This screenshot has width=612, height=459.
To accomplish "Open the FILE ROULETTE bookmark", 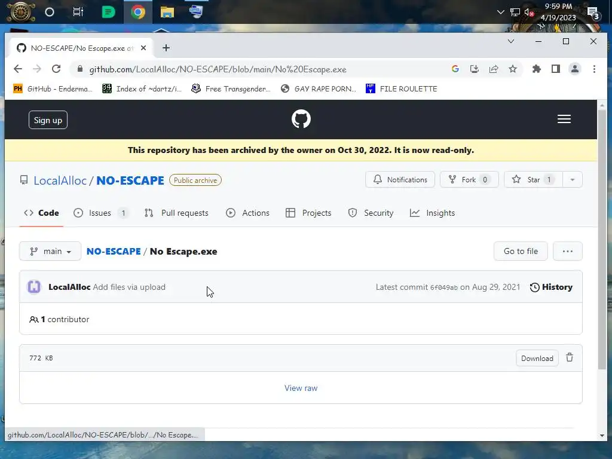I will coord(401,88).
